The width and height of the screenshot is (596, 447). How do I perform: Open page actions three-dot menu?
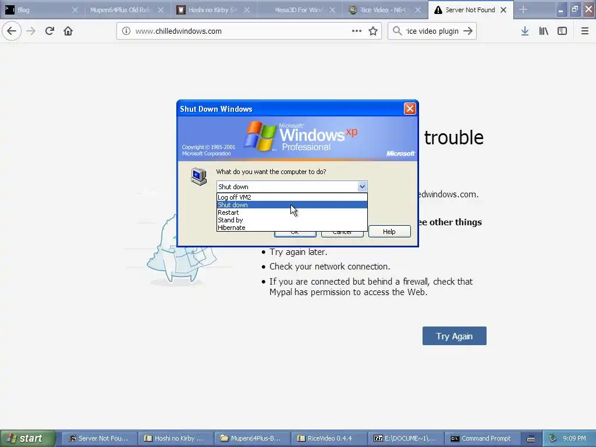tap(357, 31)
